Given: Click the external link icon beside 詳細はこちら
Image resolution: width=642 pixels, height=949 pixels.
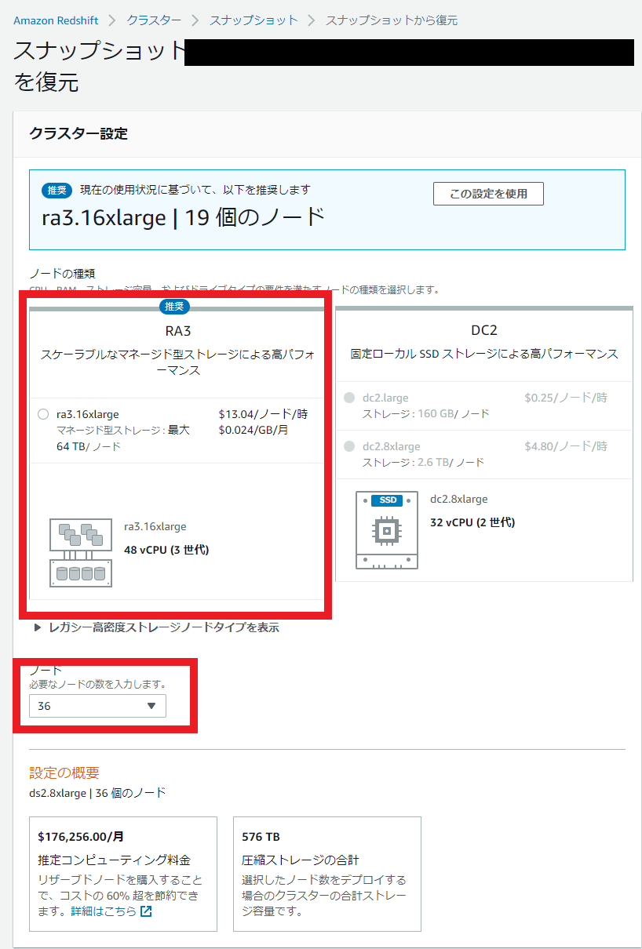Looking at the screenshot, I should tap(145, 911).
